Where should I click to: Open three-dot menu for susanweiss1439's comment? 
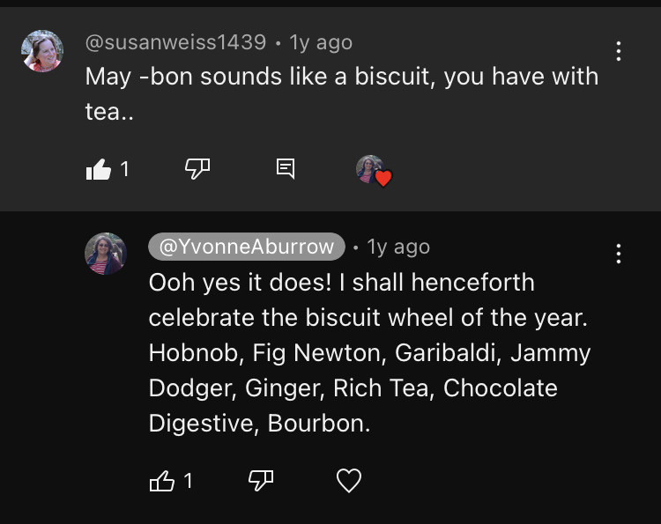[x=619, y=51]
